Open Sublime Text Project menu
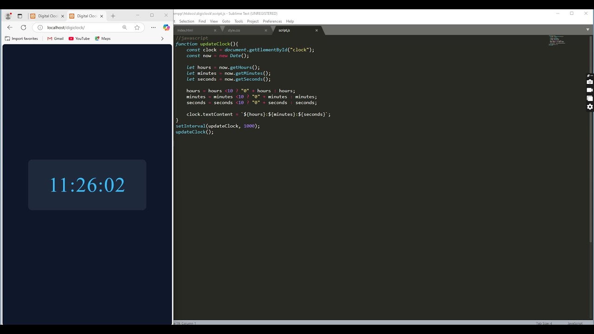 point(253,21)
